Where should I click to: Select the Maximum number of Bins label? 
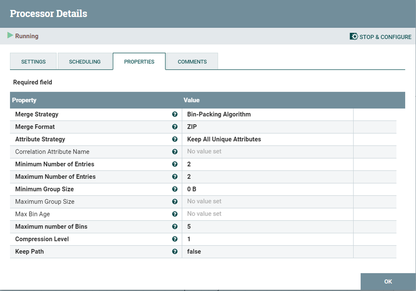point(51,226)
